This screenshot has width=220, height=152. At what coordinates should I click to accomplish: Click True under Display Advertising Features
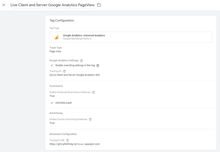click(52, 123)
